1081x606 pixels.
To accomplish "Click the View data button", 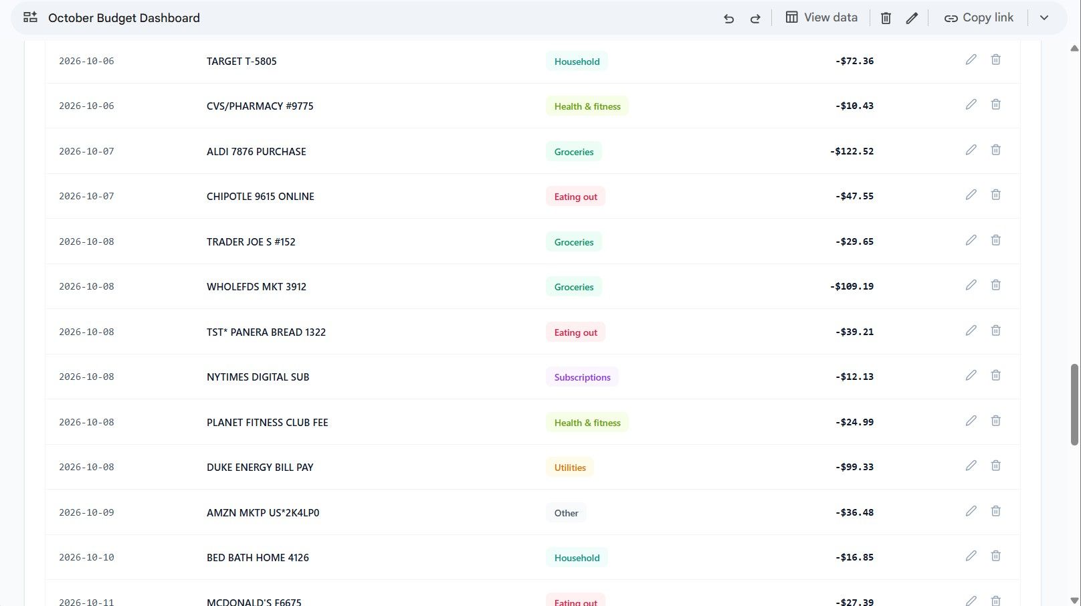I will coord(821,17).
